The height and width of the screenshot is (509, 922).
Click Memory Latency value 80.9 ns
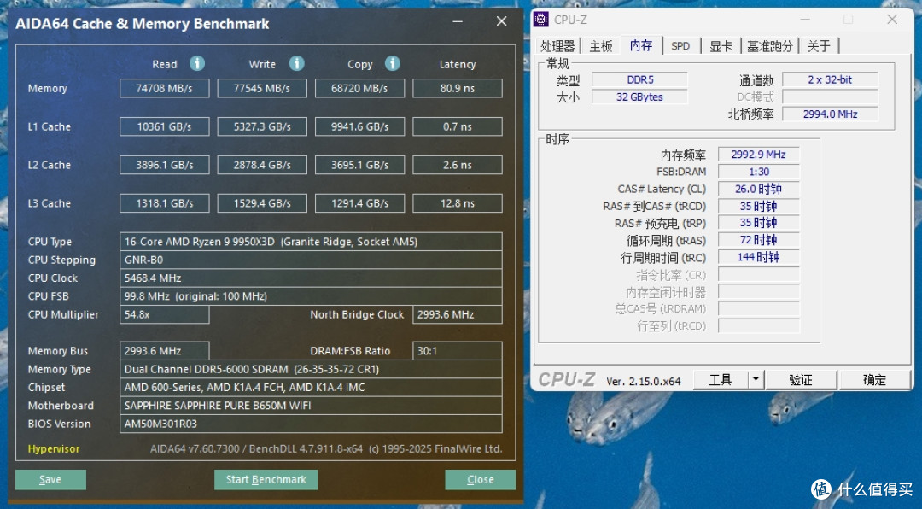pyautogui.click(x=458, y=88)
